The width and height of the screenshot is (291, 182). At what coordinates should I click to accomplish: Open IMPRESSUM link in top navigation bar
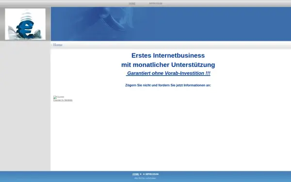[x=156, y=3]
